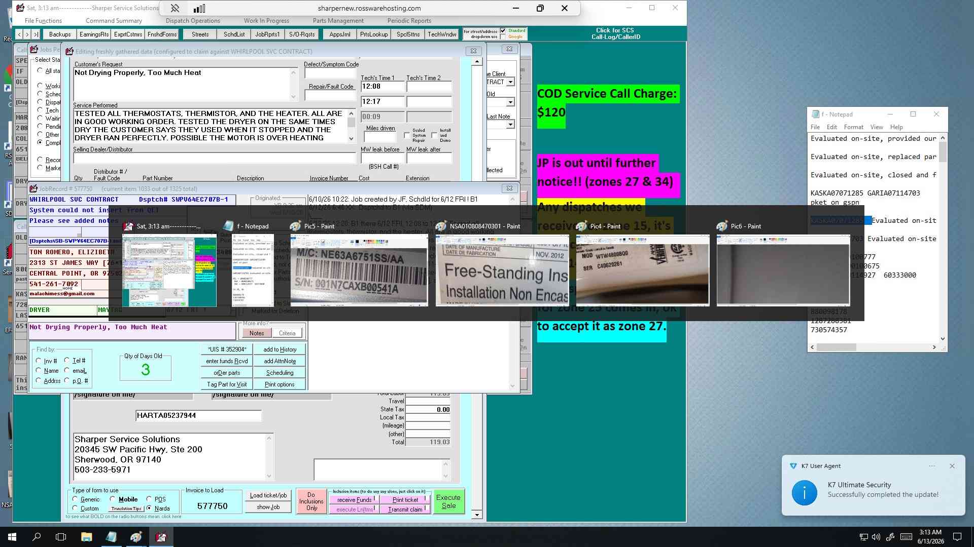Open taskbar search magnifier icon
The width and height of the screenshot is (974, 547).
[x=37, y=537]
